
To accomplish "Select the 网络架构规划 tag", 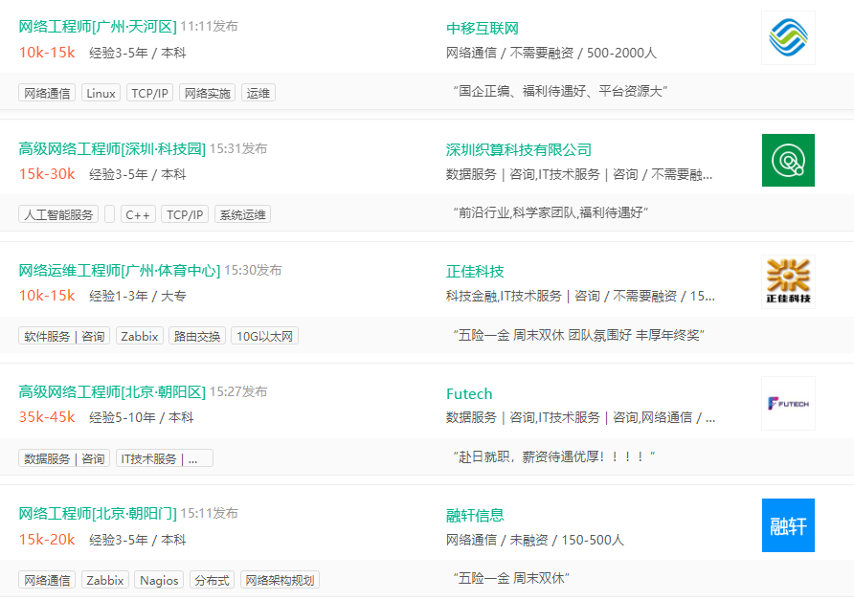I will 280,580.
